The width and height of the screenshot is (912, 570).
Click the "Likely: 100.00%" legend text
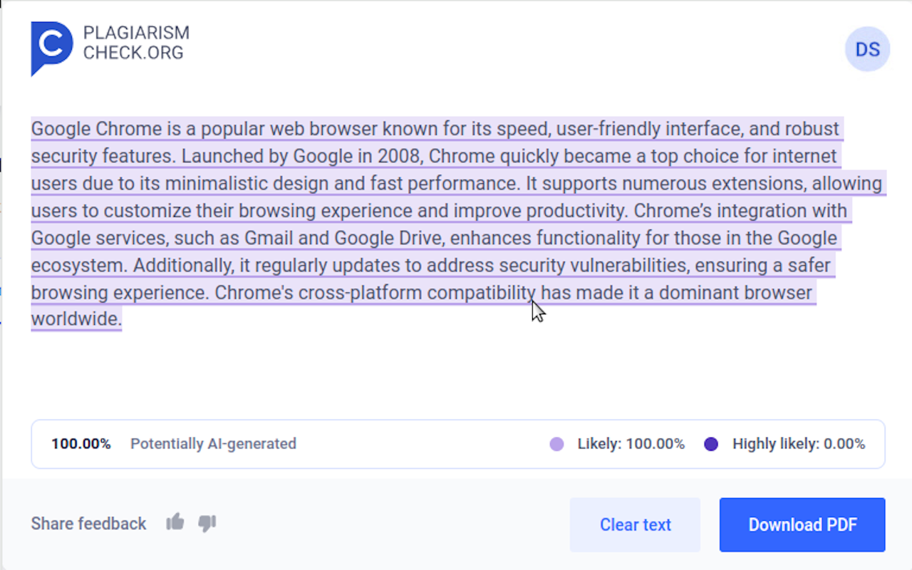click(631, 444)
